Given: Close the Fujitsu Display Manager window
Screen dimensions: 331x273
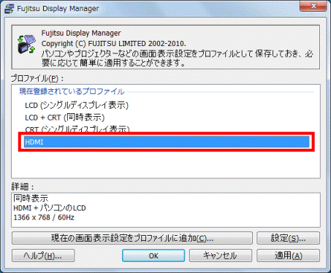Looking at the screenshot, I should click(313, 6).
